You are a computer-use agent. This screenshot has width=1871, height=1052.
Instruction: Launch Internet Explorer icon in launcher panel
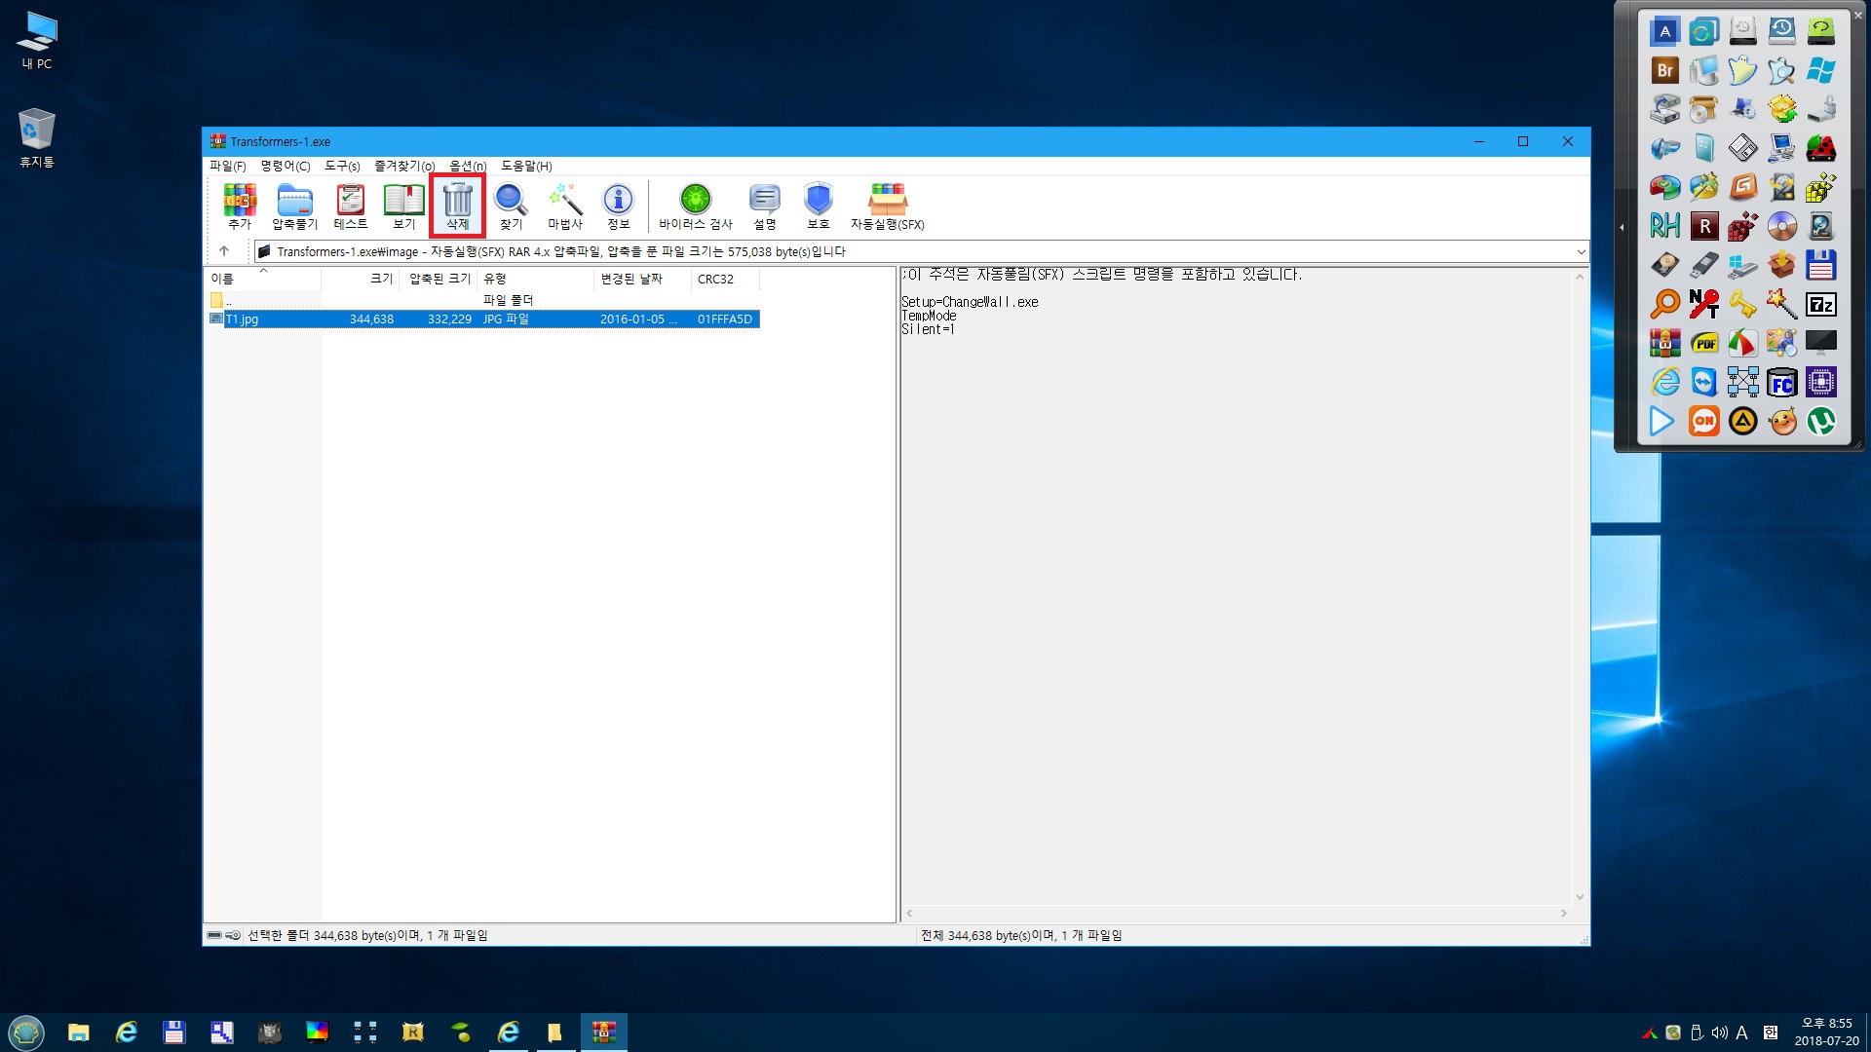click(x=1664, y=382)
